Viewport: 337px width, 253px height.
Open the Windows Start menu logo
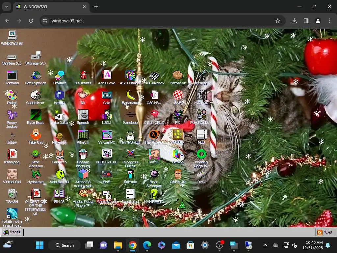[x=39, y=245]
